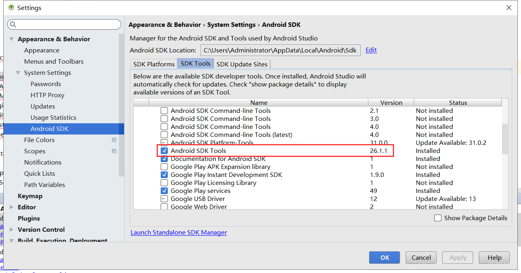Image resolution: width=521 pixels, height=273 pixels.
Task: Click the project-level icon beside Scopes
Action: point(114,151)
